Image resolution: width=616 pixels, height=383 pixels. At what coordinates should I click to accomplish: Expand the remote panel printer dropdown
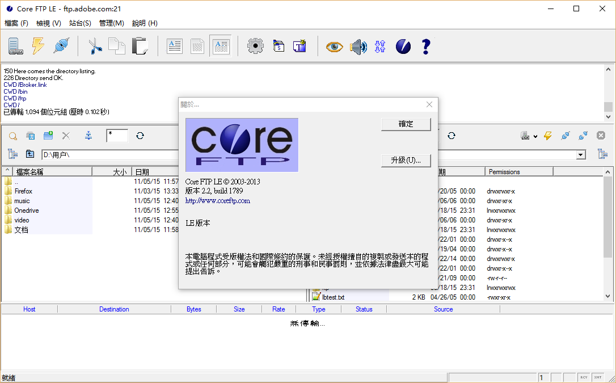[x=535, y=136]
